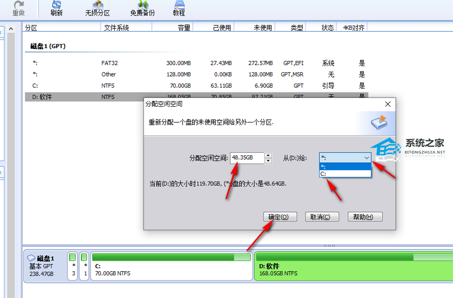Click the Refresh (刷新) toolbar icon

pyautogui.click(x=56, y=8)
